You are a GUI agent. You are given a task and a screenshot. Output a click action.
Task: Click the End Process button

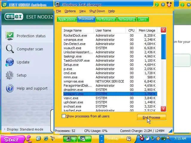point(152,117)
